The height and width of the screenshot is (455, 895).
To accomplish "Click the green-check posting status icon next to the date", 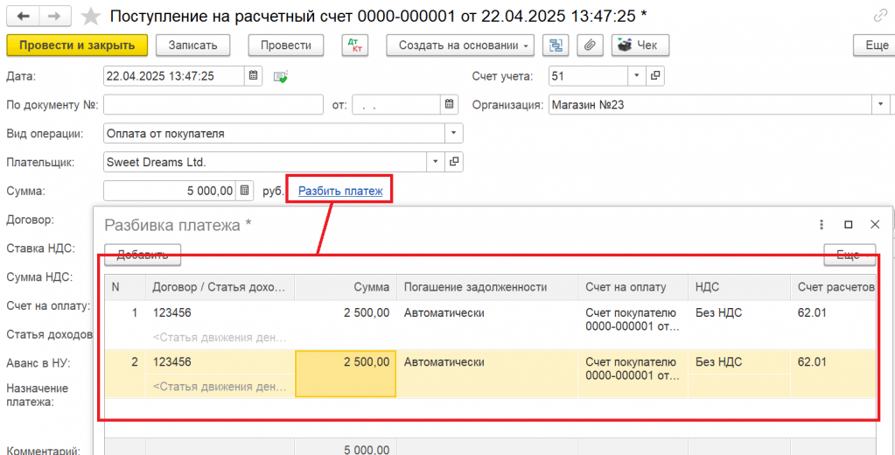I will click(280, 76).
